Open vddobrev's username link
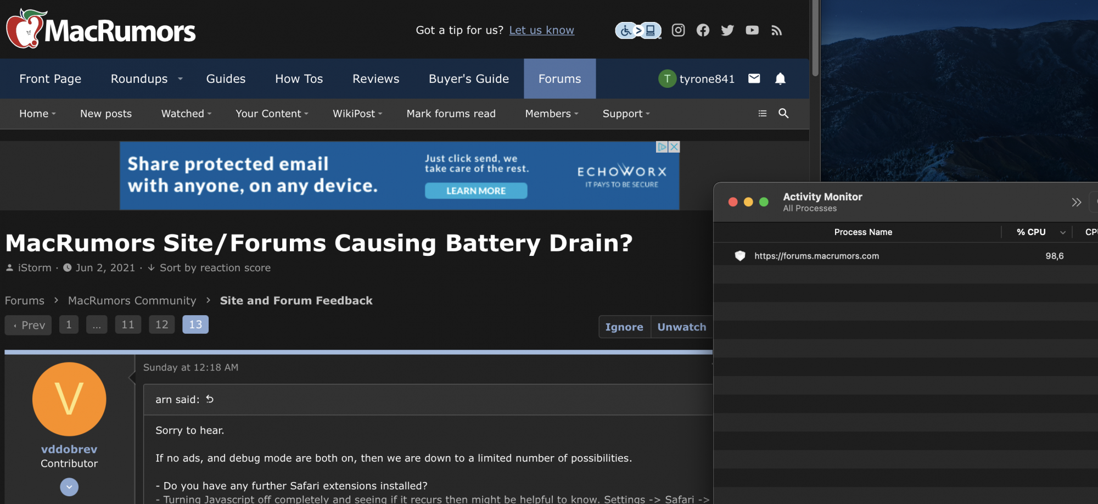1098x504 pixels. pyautogui.click(x=69, y=449)
